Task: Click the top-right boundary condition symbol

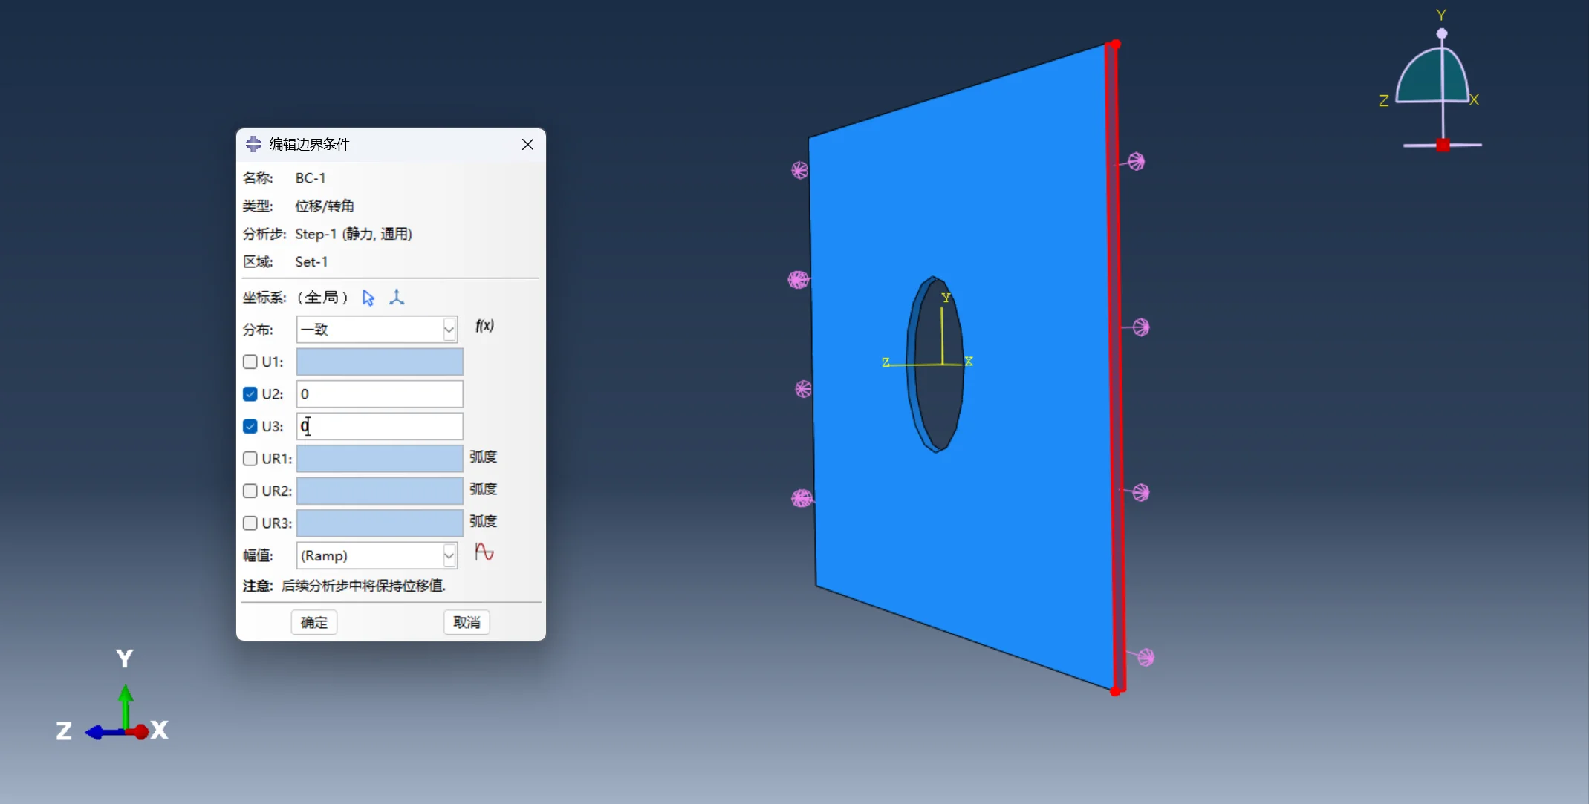Action: click(x=1136, y=161)
